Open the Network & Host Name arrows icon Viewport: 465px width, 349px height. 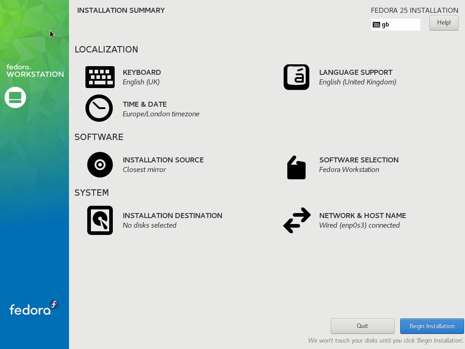pos(297,220)
